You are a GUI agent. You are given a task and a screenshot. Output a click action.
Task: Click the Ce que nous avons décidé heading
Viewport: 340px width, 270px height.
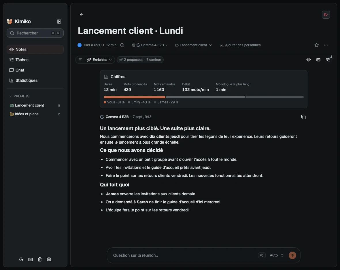131,150
